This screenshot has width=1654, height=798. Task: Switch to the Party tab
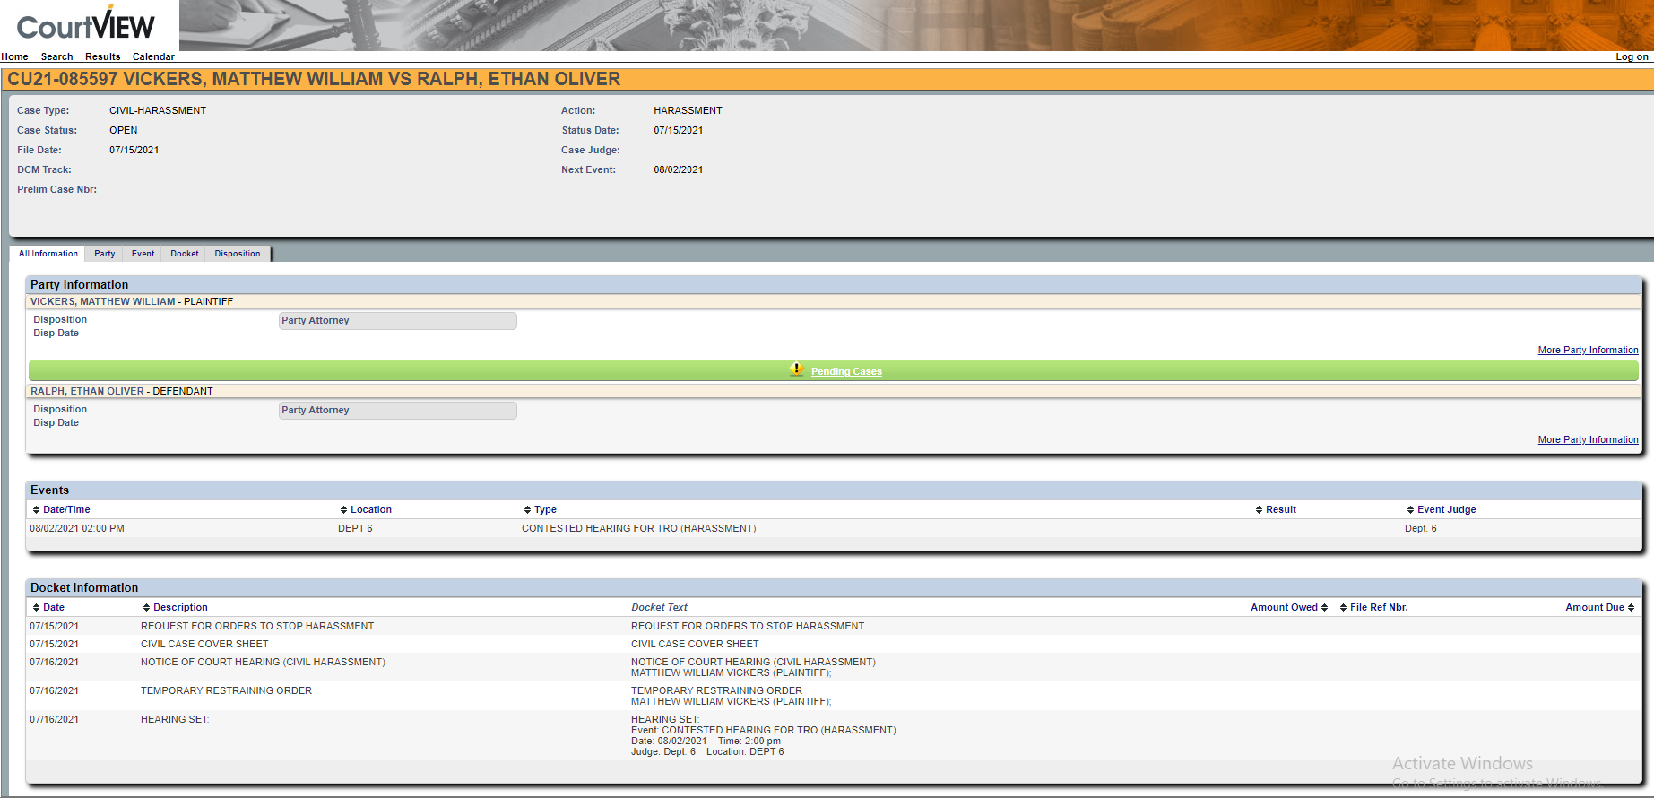coord(105,254)
